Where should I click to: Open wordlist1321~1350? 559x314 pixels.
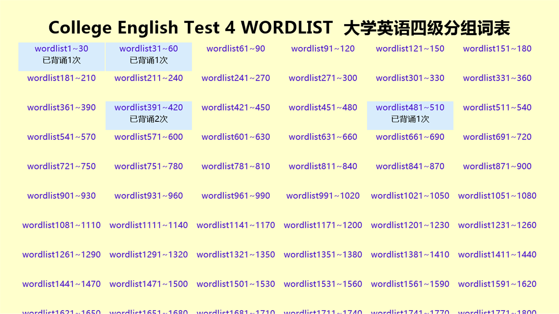click(236, 255)
